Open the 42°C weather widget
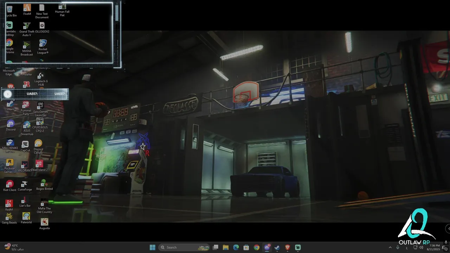The height and width of the screenshot is (253, 450). point(14,247)
